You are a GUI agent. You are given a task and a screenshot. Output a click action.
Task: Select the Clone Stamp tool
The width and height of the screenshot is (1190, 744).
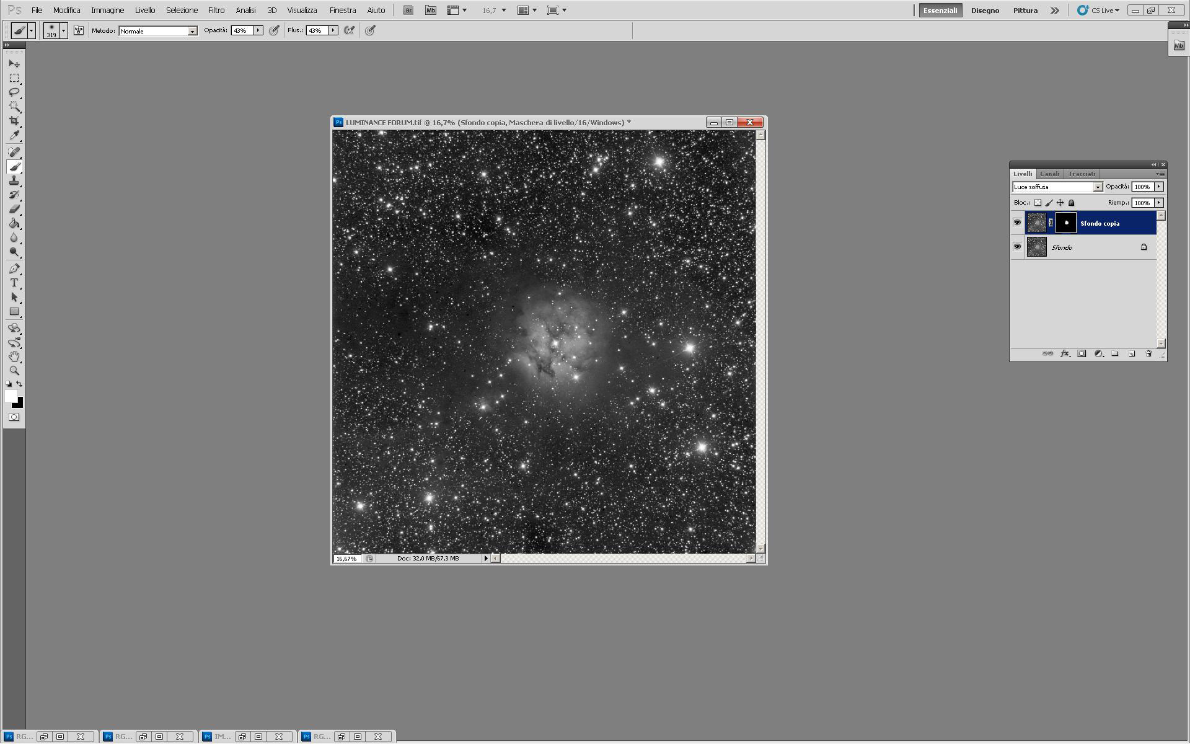point(14,181)
